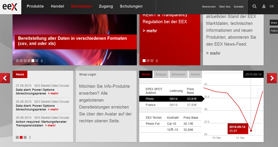Pause the main banner slideshow
This screenshot has width=278, height=147.
(42, 61)
